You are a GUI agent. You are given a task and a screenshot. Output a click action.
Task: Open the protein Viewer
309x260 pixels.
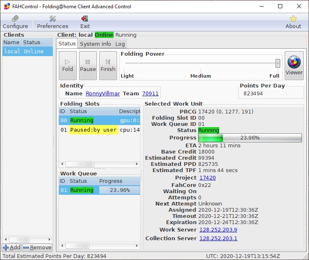[294, 66]
